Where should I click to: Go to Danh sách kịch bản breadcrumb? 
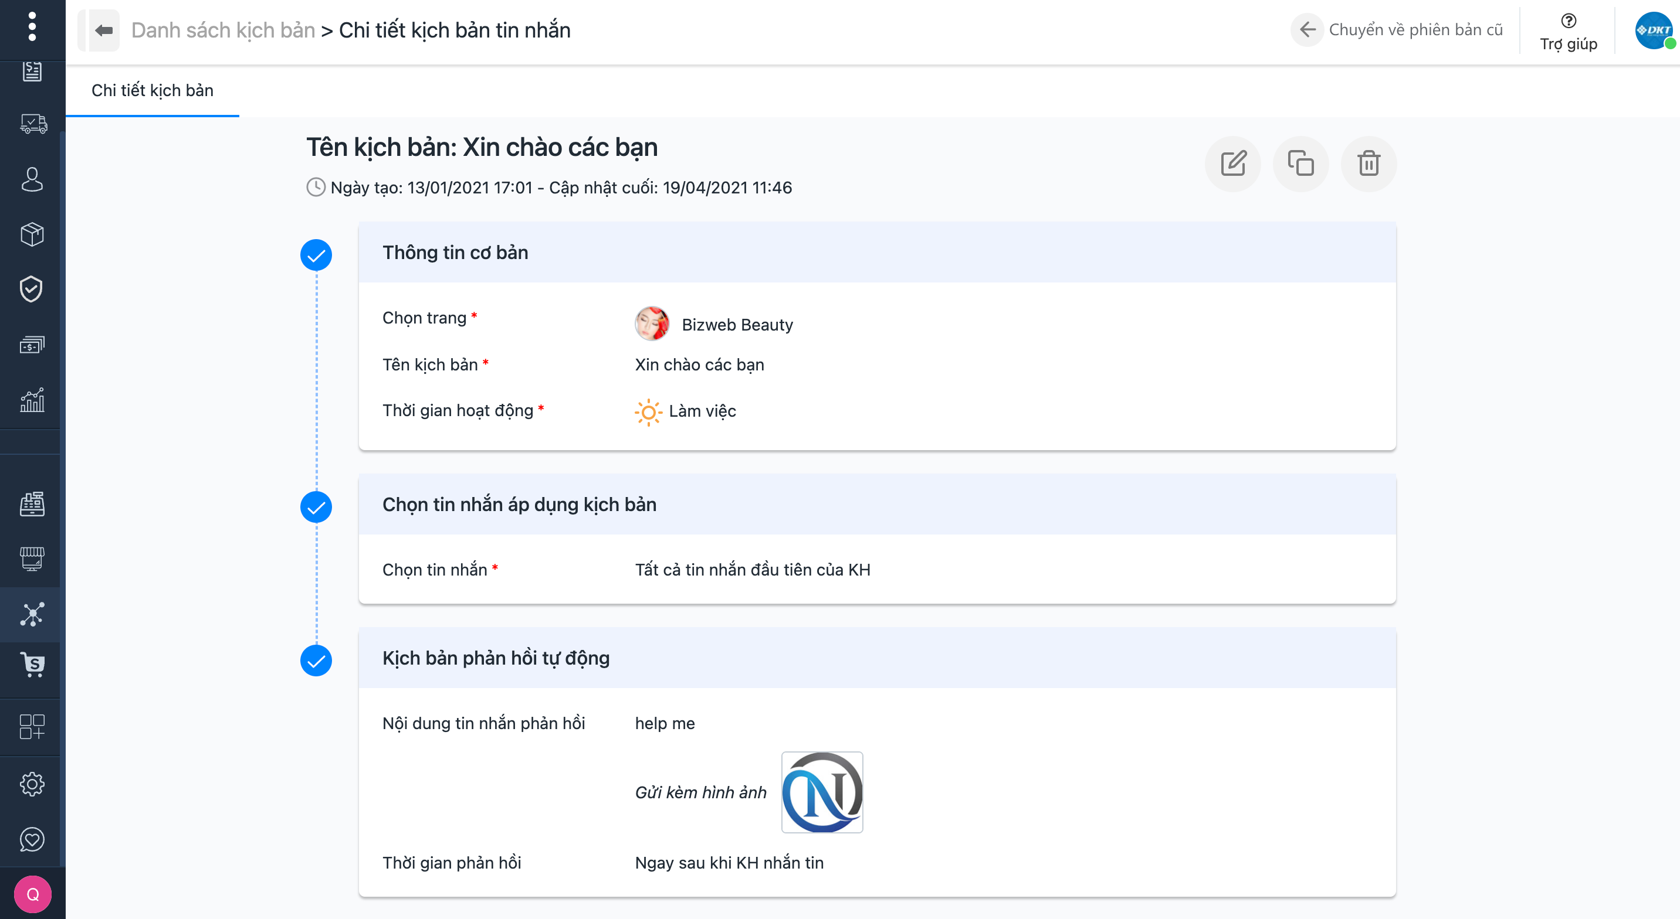click(x=223, y=30)
